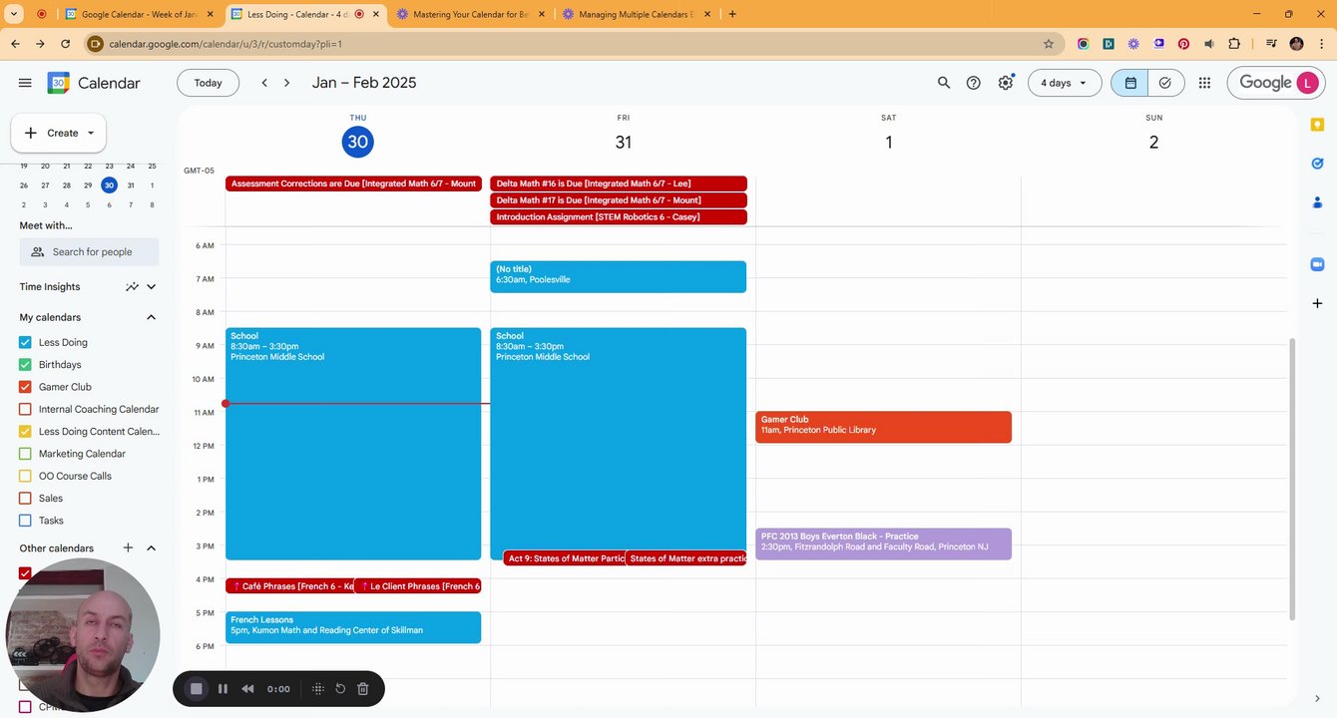Switch to Mastering Your Calendar tab
This screenshot has height=718, width=1337.
(472, 14)
